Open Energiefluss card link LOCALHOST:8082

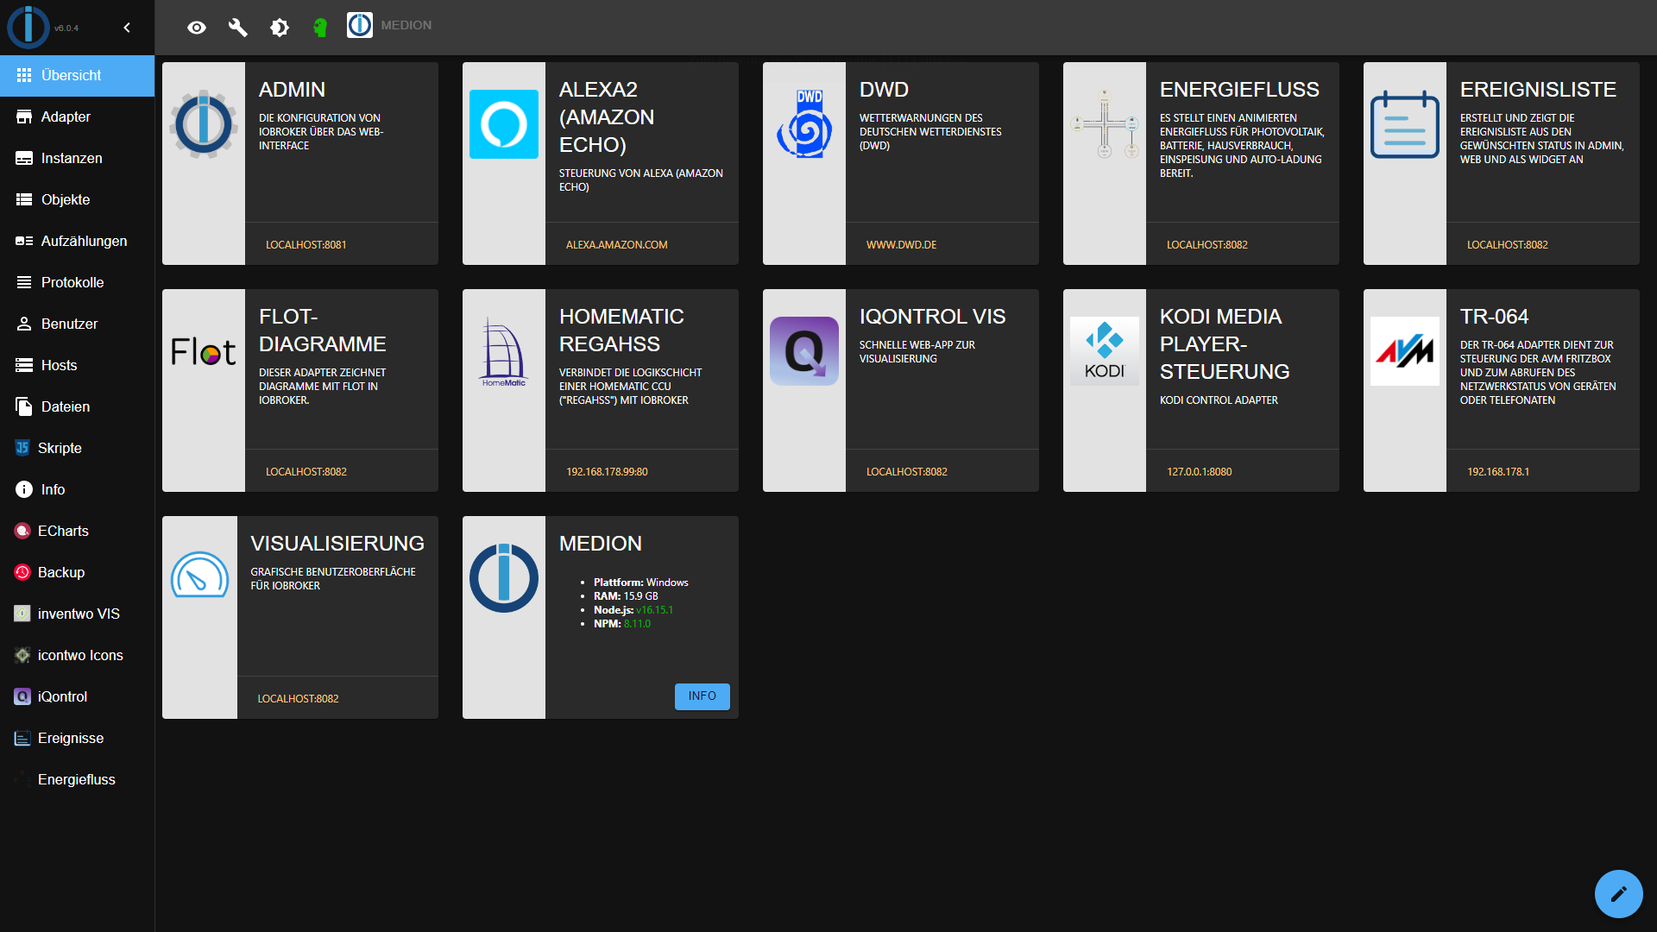1207,245
